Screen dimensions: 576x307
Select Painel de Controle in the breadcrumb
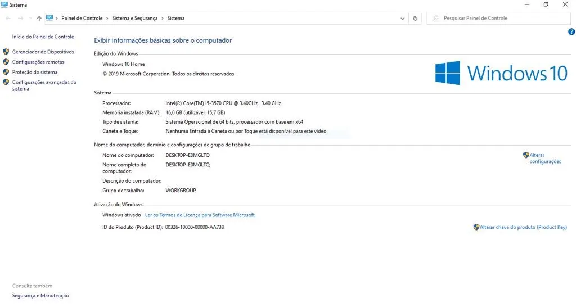pos(82,18)
